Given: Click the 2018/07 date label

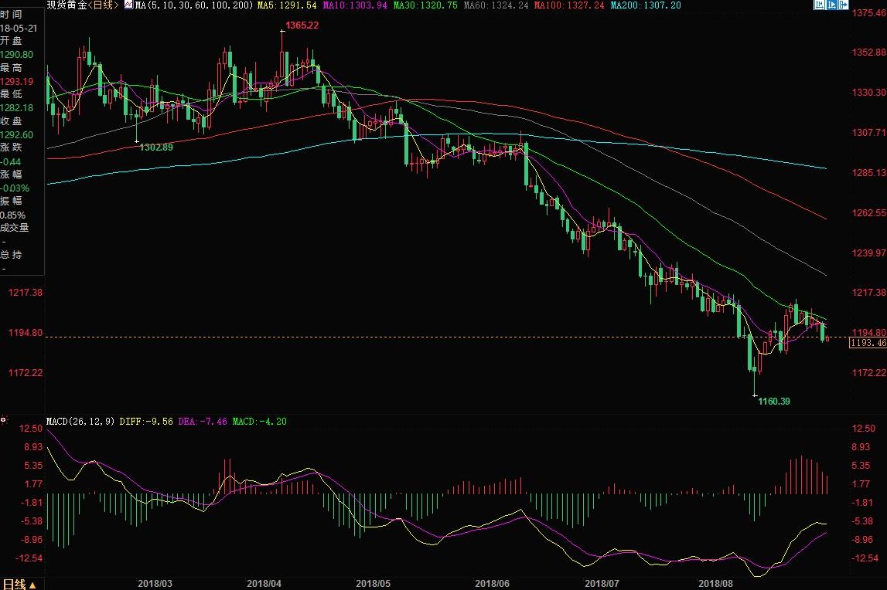Looking at the screenshot, I should pos(602,583).
